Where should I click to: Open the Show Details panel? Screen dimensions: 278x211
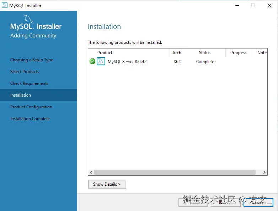coord(107,184)
